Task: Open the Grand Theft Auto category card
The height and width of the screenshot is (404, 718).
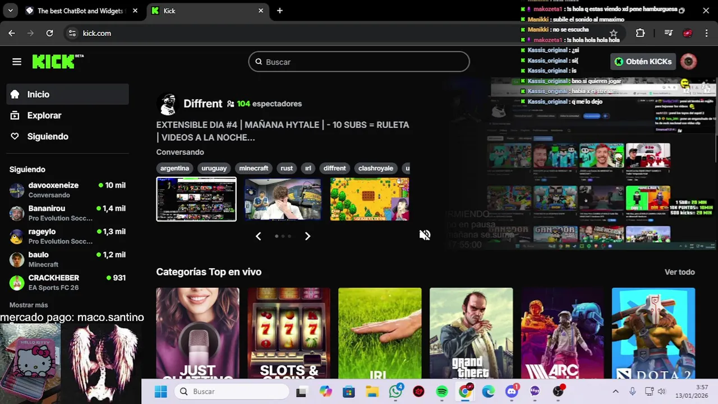Action: (471, 333)
